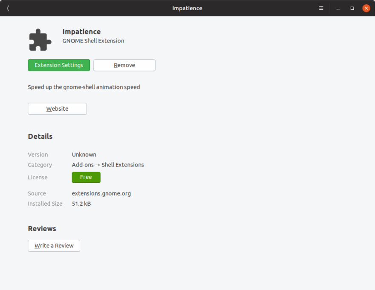Click extensions.gnome.org source value

point(101,193)
